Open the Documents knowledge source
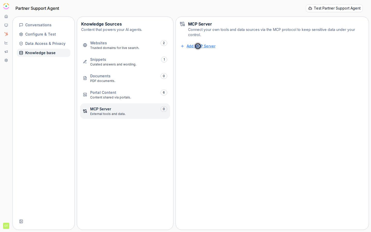Viewport: 371px width, 232px height. (x=125, y=78)
